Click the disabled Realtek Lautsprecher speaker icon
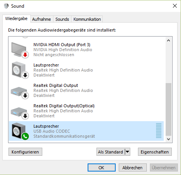 pyautogui.click(x=20, y=70)
